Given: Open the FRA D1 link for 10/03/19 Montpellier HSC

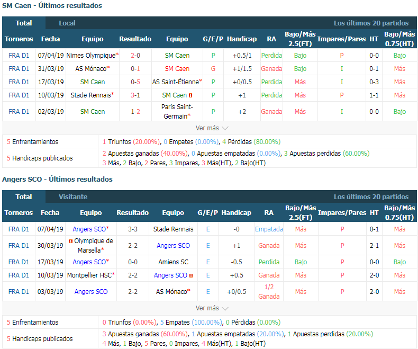Looking at the screenshot, I should (x=19, y=275).
